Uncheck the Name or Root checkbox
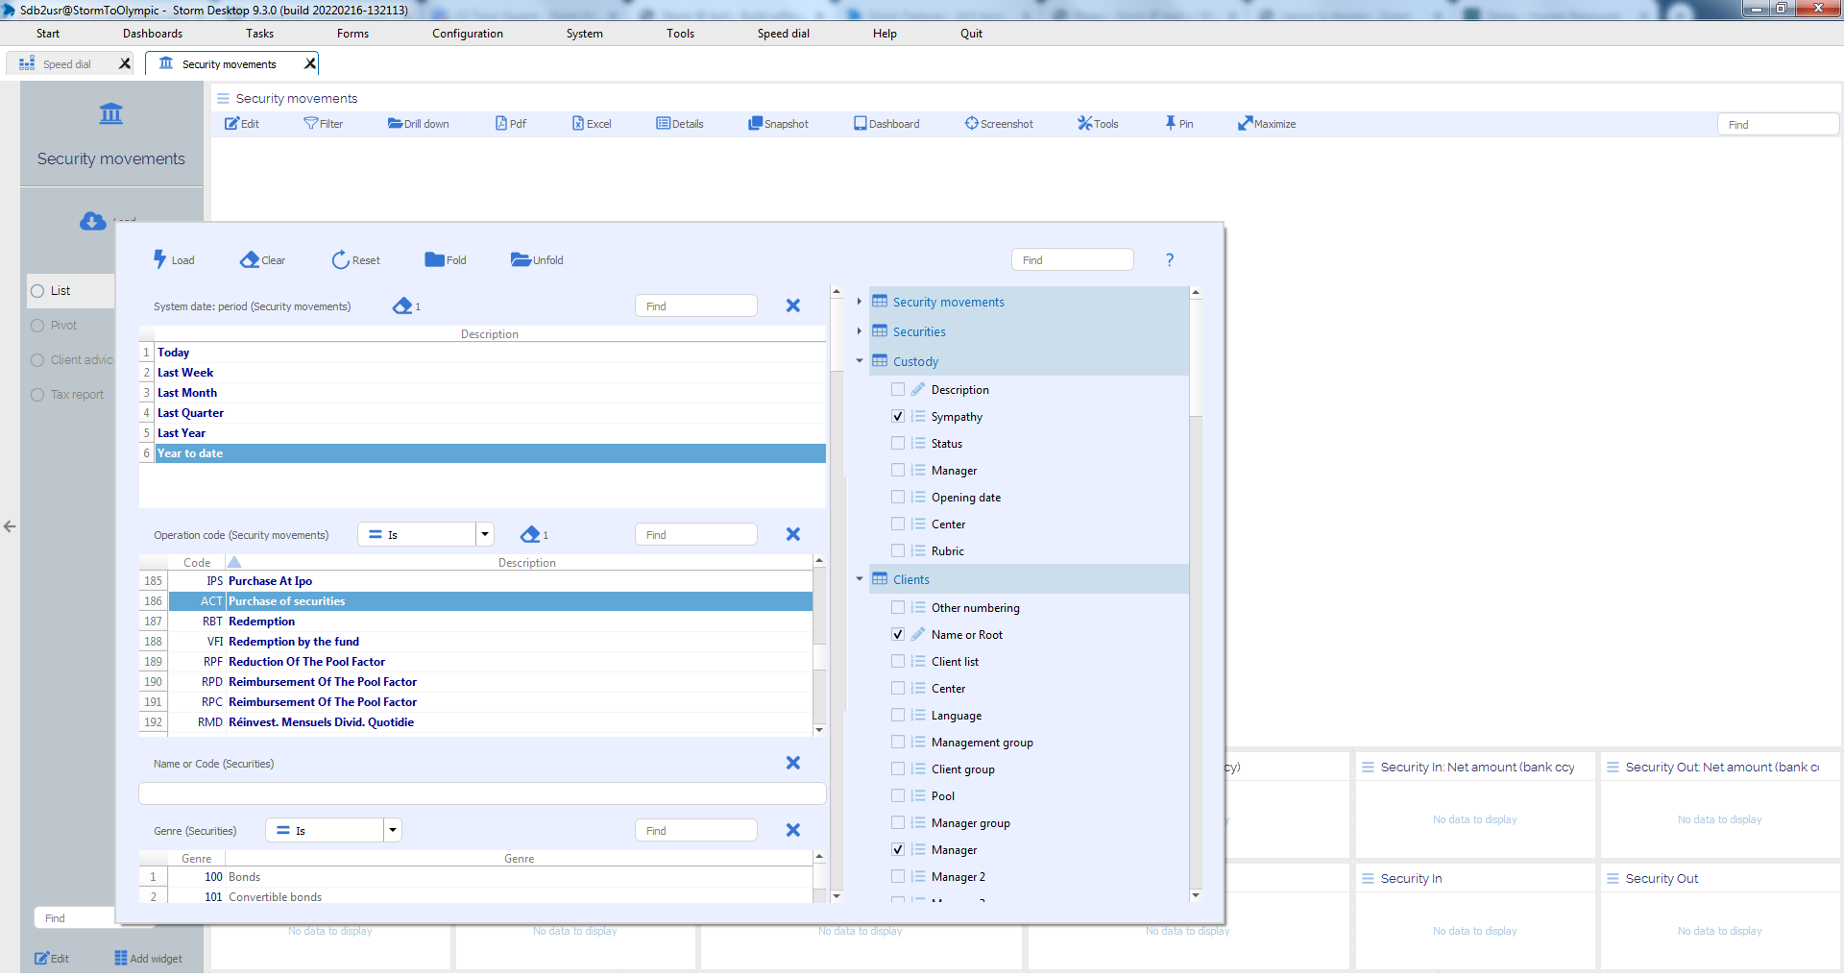 898,634
